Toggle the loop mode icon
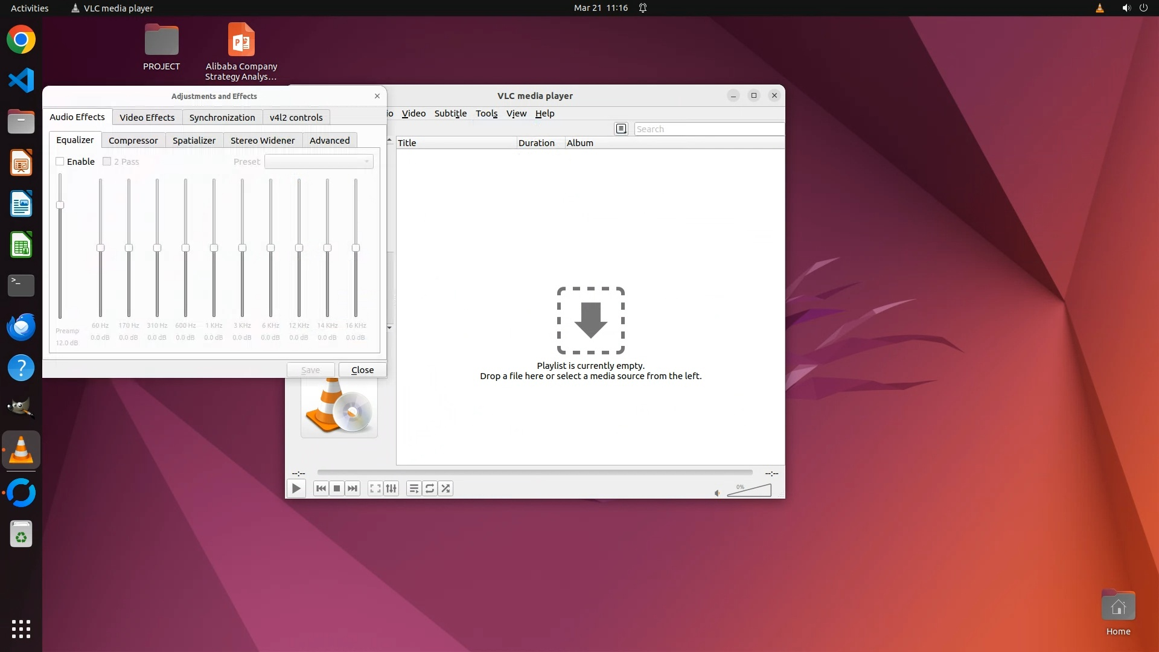 (430, 488)
